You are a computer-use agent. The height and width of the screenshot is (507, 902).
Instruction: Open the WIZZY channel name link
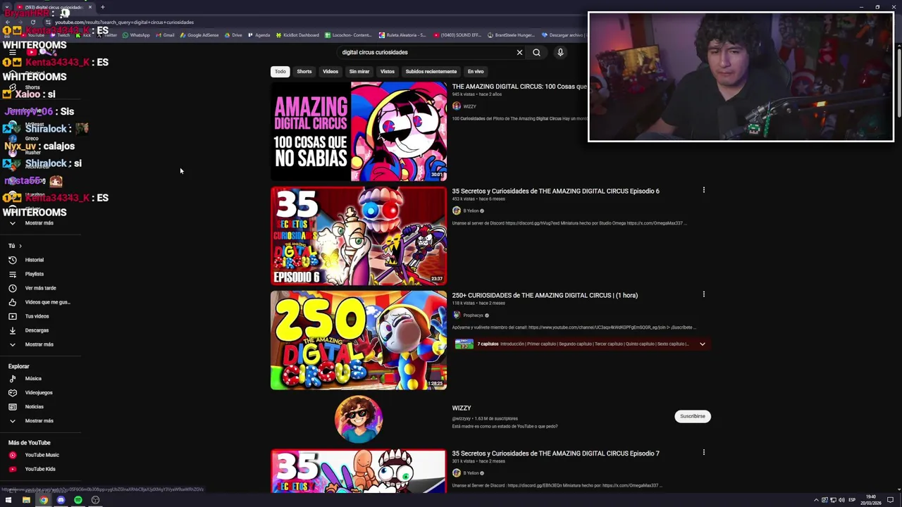coord(462,408)
